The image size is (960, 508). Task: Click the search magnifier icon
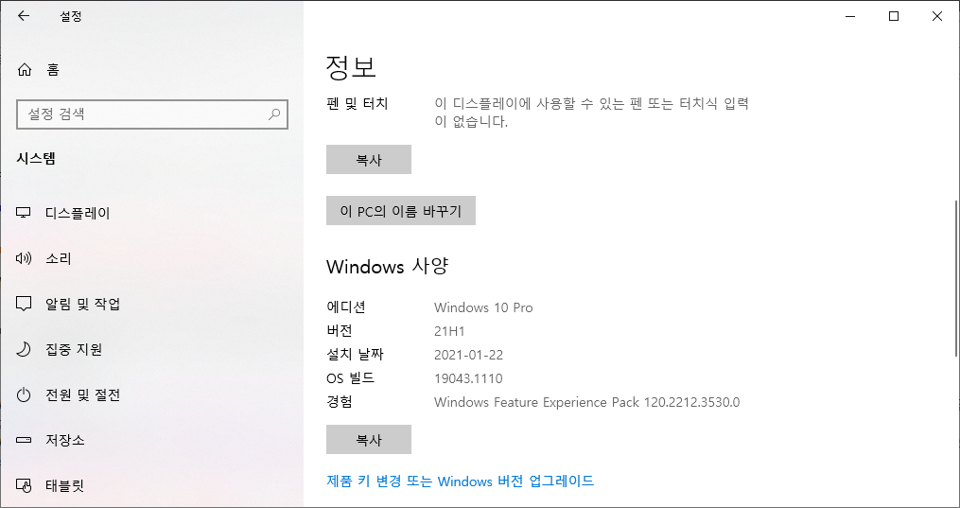click(275, 114)
